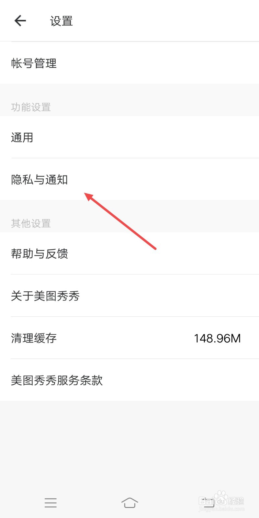Go to the Android home button
Screen dimensions: 259x518
tap(129, 503)
